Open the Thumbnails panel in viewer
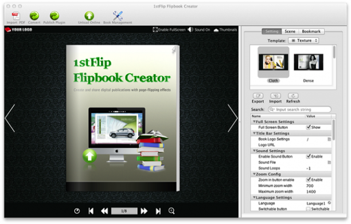The image size is (351, 224). tap(225, 30)
